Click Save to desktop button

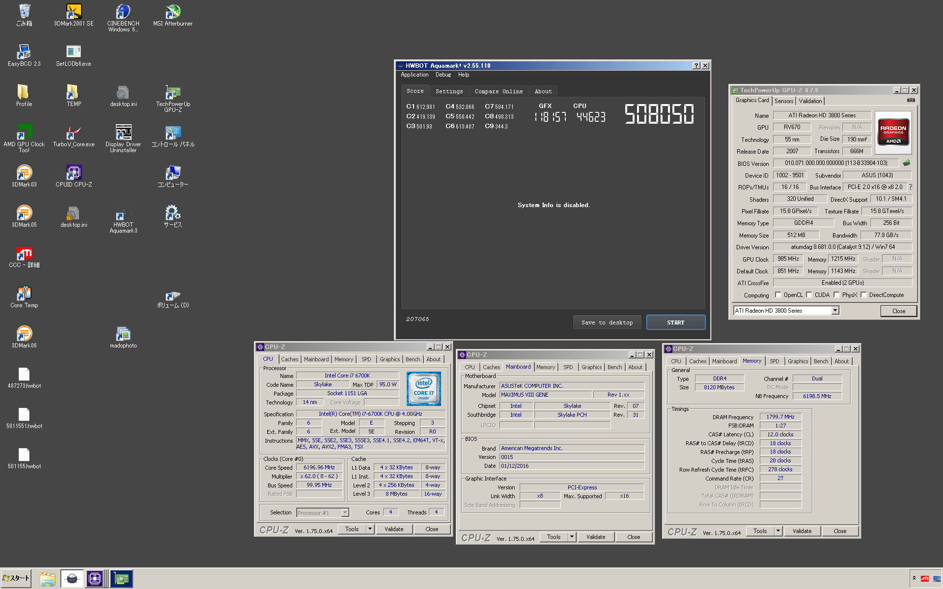(607, 322)
